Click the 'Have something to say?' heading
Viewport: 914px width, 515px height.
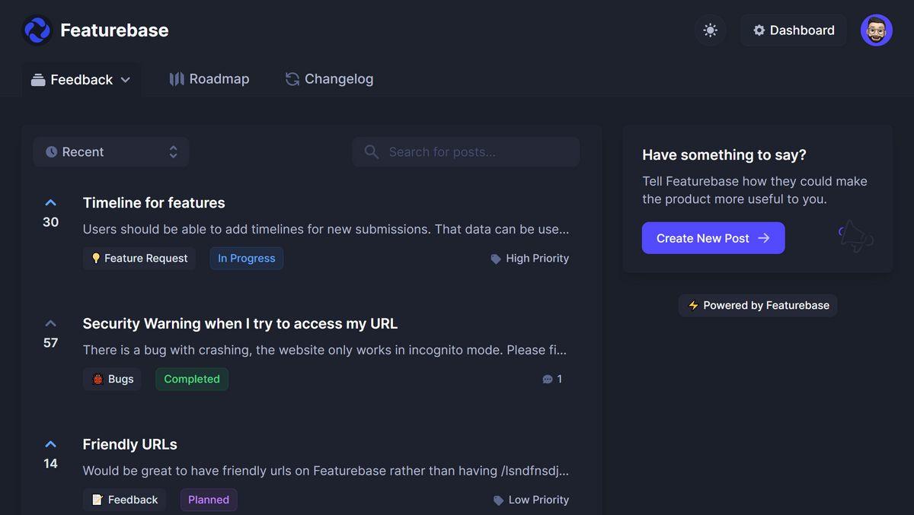tap(724, 155)
